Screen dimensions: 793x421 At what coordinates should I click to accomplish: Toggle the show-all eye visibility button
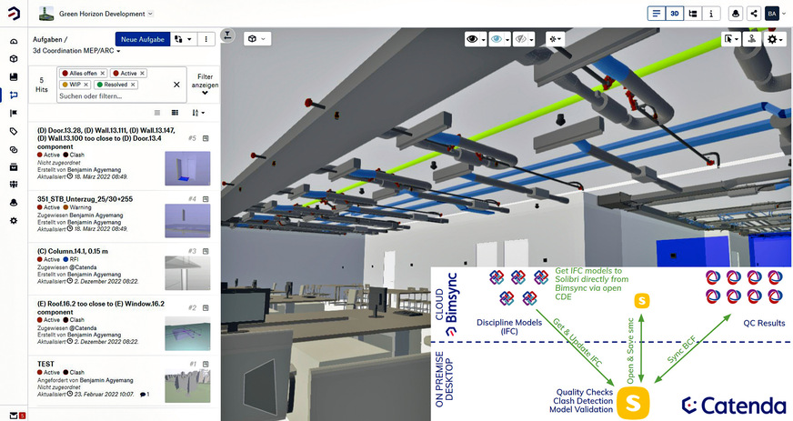[475, 39]
